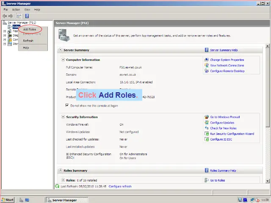Image resolution: width=271 pixels, height=203 pixels.
Task: Collapse the Security Information section
Action: tap(63, 117)
